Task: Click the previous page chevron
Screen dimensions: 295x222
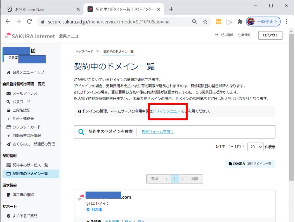Action: point(167,179)
